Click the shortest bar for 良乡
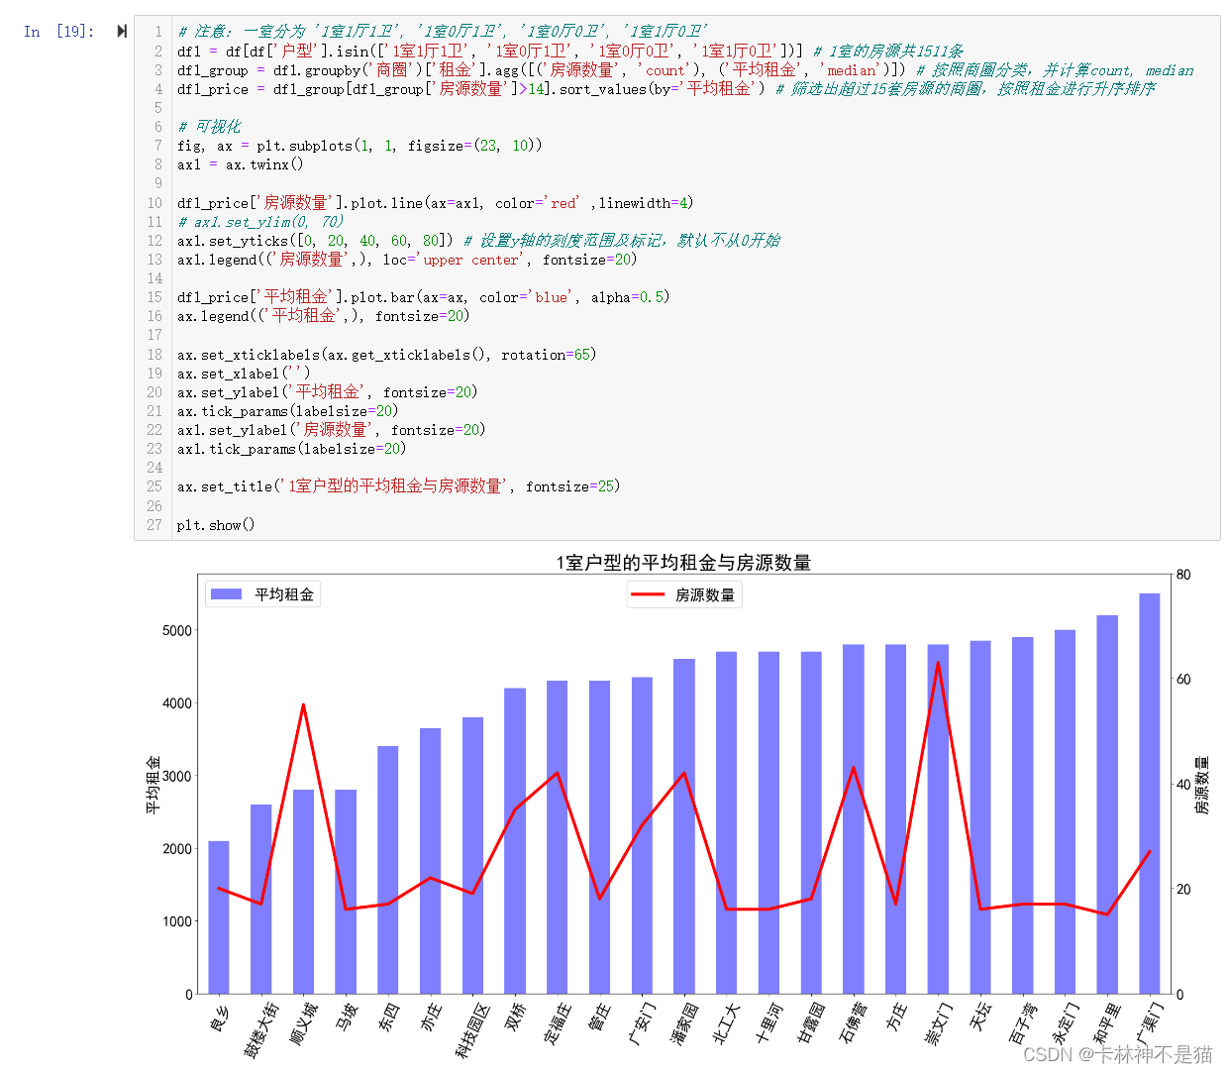1228x1074 pixels. pyautogui.click(x=219, y=917)
